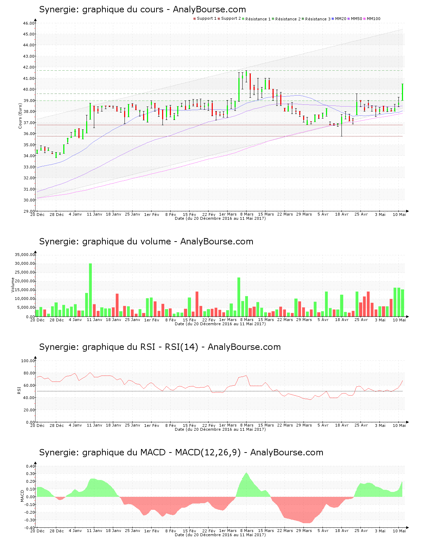Select the "Support 1" legend label

point(207,19)
